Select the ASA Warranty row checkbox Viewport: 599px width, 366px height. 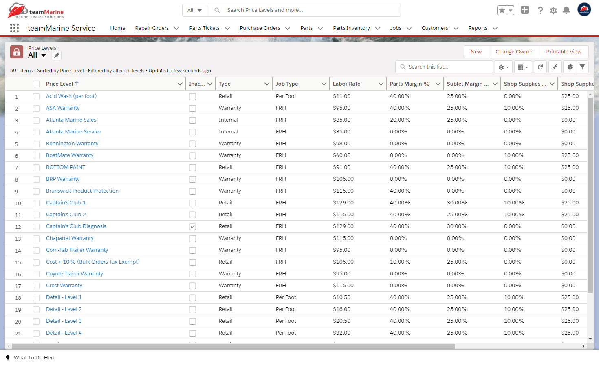point(36,109)
